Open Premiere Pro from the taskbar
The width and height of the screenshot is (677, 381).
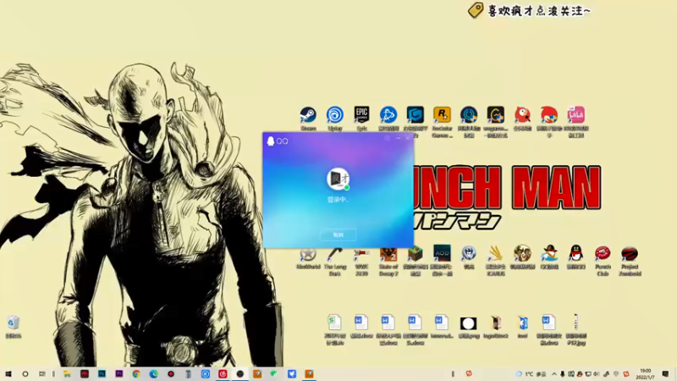(x=119, y=373)
